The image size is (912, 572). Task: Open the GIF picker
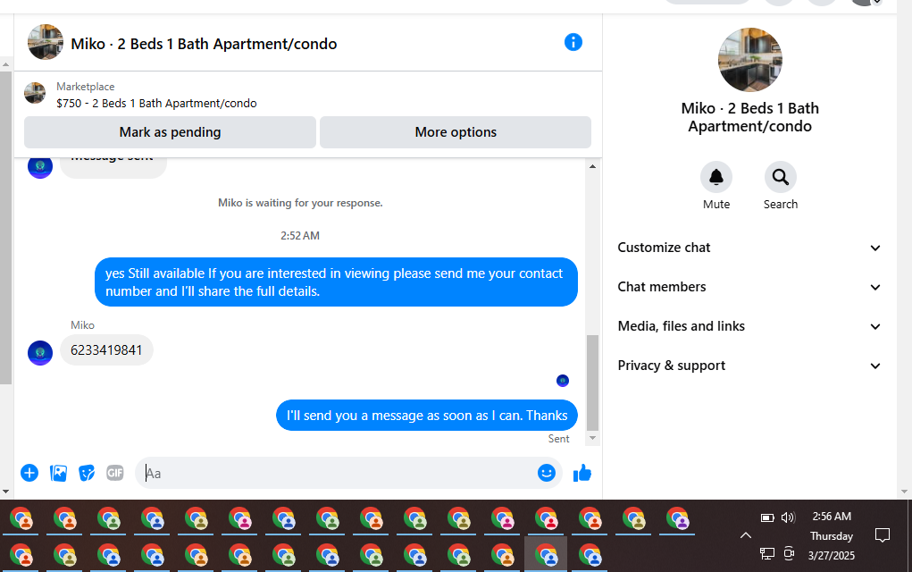pos(115,473)
